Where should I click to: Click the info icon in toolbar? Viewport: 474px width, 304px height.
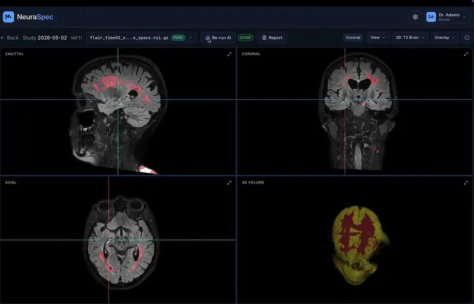pos(467,37)
